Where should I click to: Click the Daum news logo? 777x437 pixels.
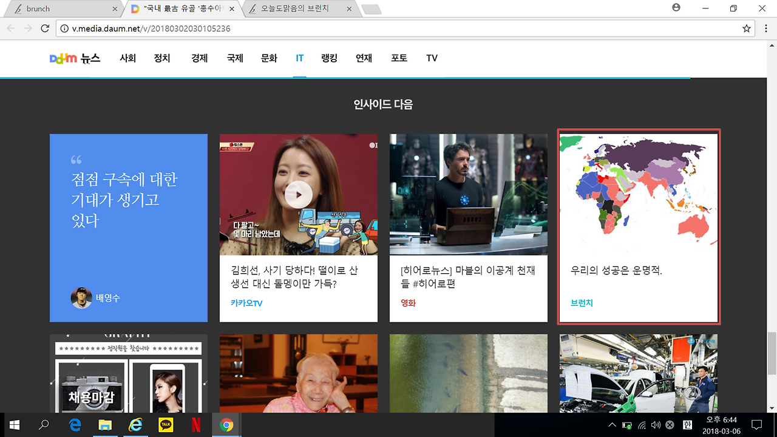pyautogui.click(x=75, y=58)
